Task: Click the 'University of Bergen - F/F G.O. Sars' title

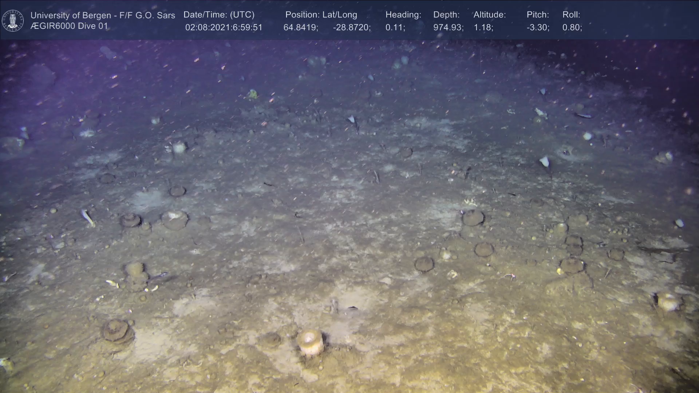Action: 103,15
